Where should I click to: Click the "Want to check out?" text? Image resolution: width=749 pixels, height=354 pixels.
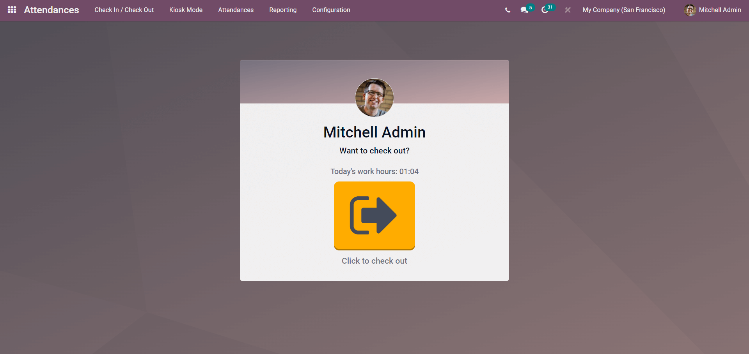374,151
